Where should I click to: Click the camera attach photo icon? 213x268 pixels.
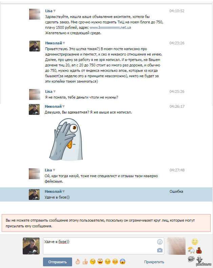[x=160, y=250]
